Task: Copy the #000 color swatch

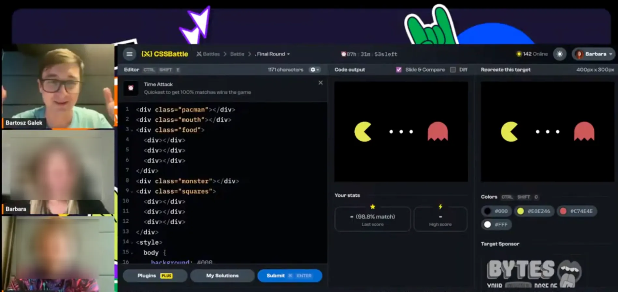Action: point(496,211)
